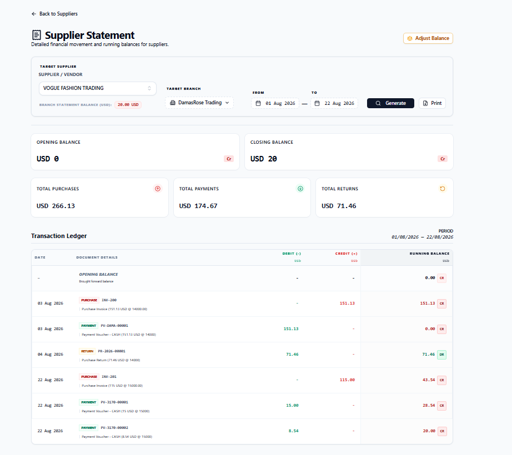The image size is (512, 455).
Task: Click the CR badge beside 151.13 running balance
Action: click(x=442, y=304)
